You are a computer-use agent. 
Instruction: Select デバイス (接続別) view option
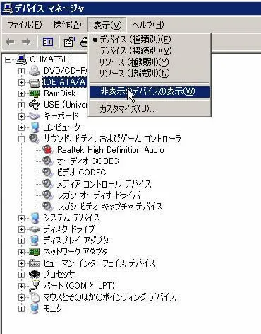(x=135, y=51)
